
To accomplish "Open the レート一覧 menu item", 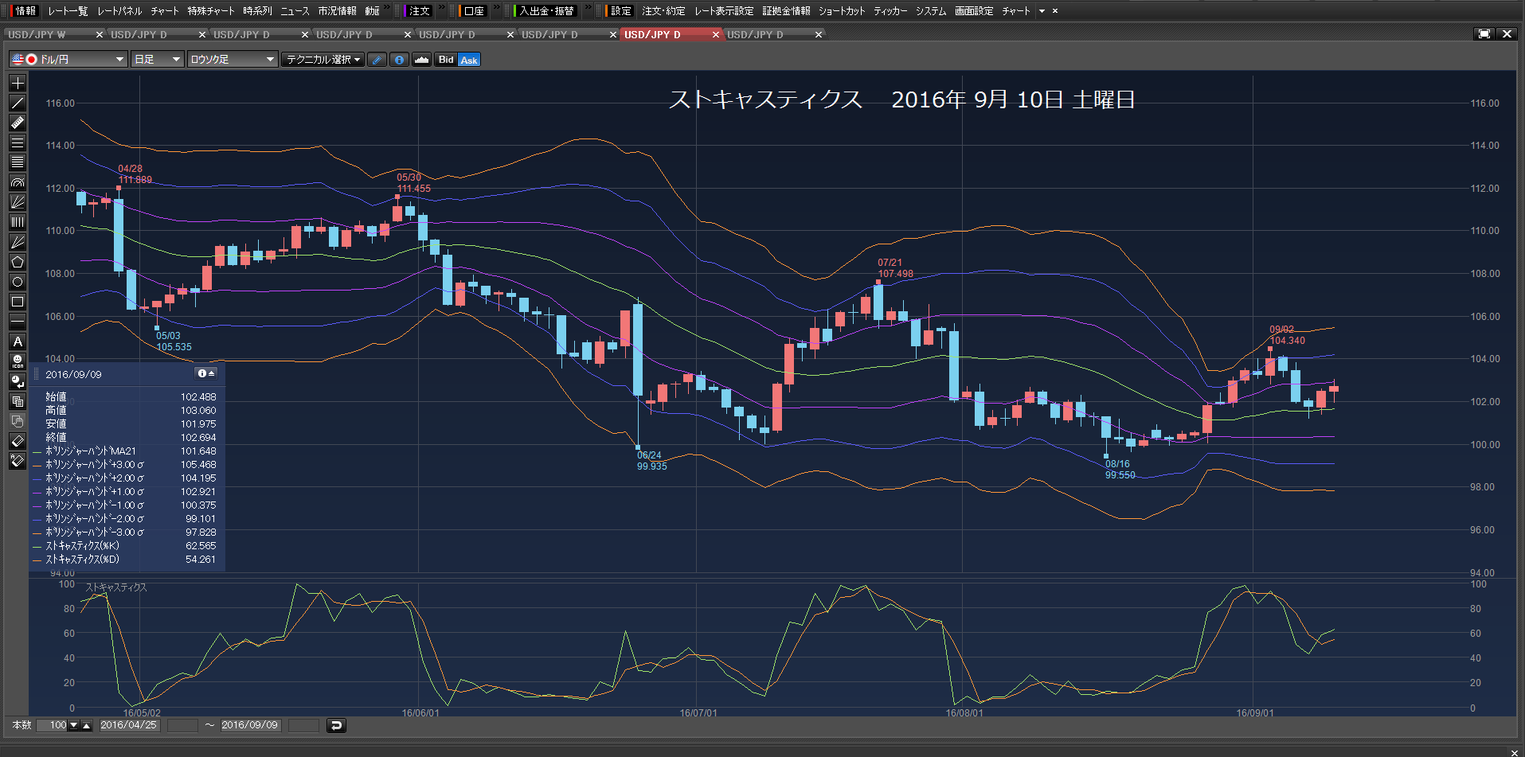I will [68, 11].
